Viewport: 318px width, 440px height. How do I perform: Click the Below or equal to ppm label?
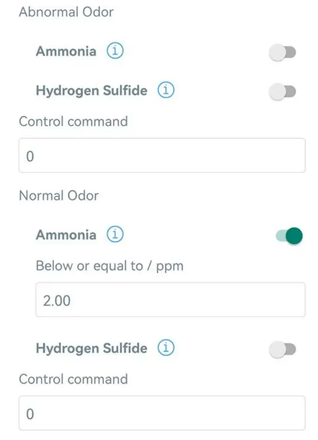tap(109, 266)
